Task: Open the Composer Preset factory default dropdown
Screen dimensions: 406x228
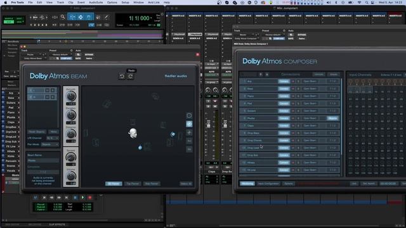Action: [x=273, y=35]
